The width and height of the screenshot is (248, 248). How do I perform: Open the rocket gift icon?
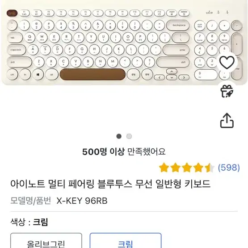click(x=227, y=91)
